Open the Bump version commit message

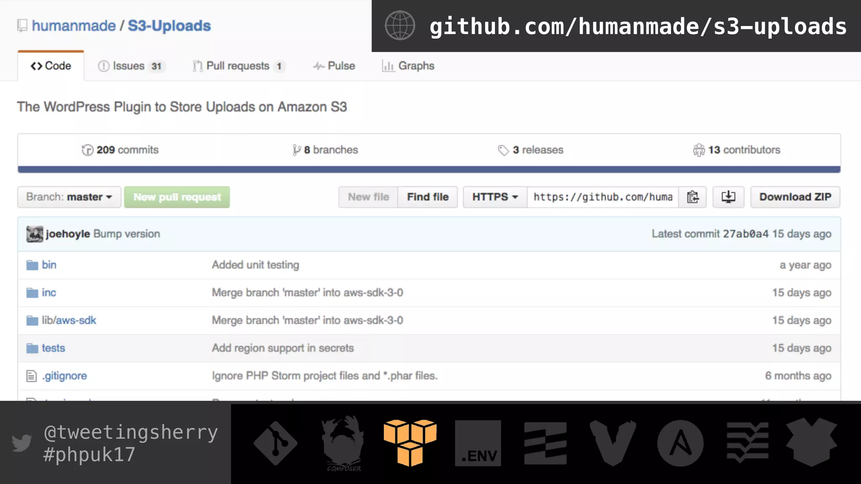[127, 234]
